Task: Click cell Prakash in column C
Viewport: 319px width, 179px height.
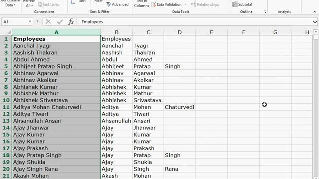Action: pos(148,148)
